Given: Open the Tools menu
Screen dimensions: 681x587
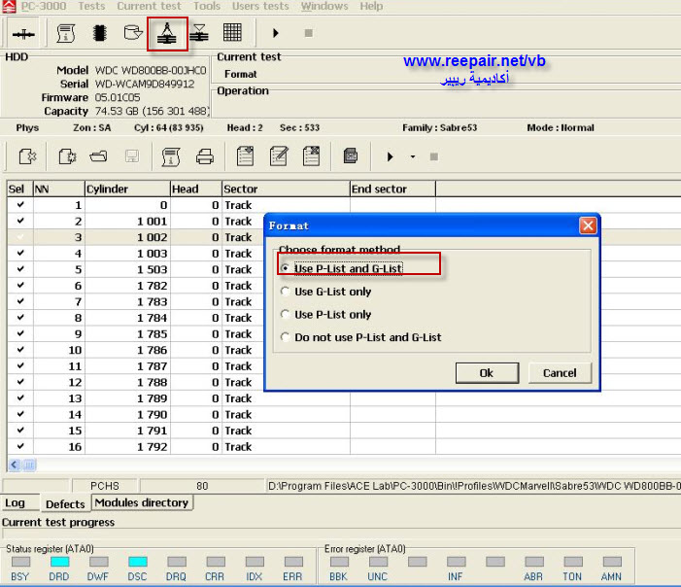Looking at the screenshot, I should pyautogui.click(x=206, y=6).
